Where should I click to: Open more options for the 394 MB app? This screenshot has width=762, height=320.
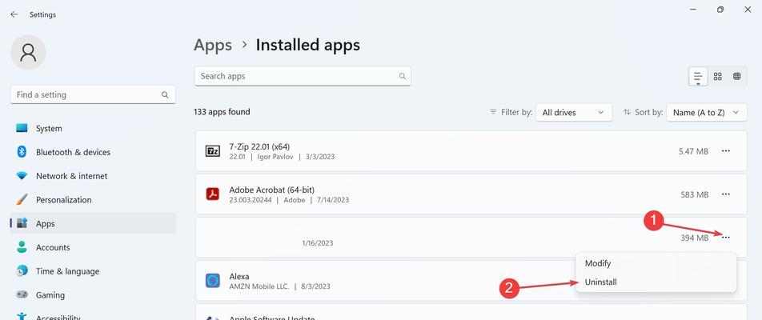[725, 238]
